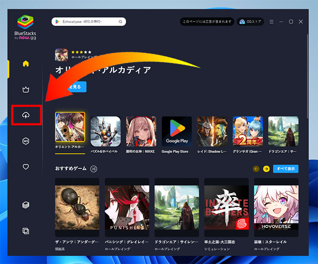Click the シミュレーション genre label
This screenshot has width=318, height=264.
coord(217,249)
